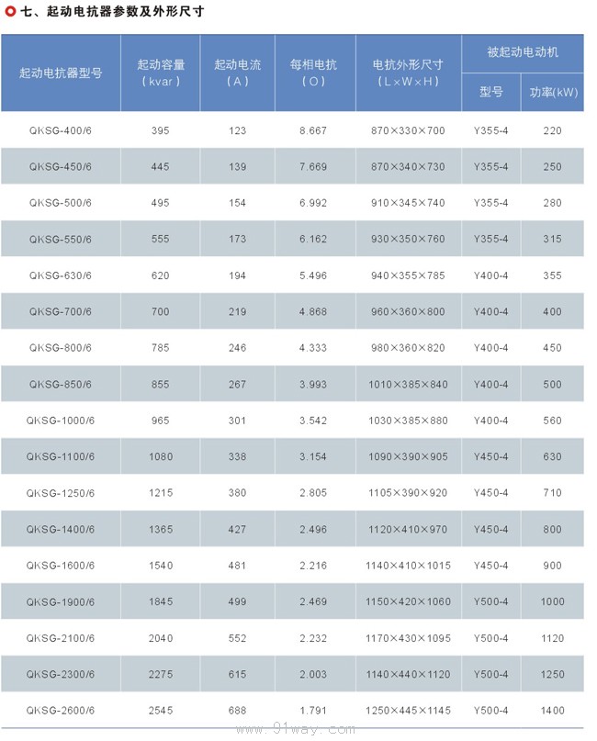Select the QKSG-1000/6 model cell

pyautogui.click(x=61, y=421)
